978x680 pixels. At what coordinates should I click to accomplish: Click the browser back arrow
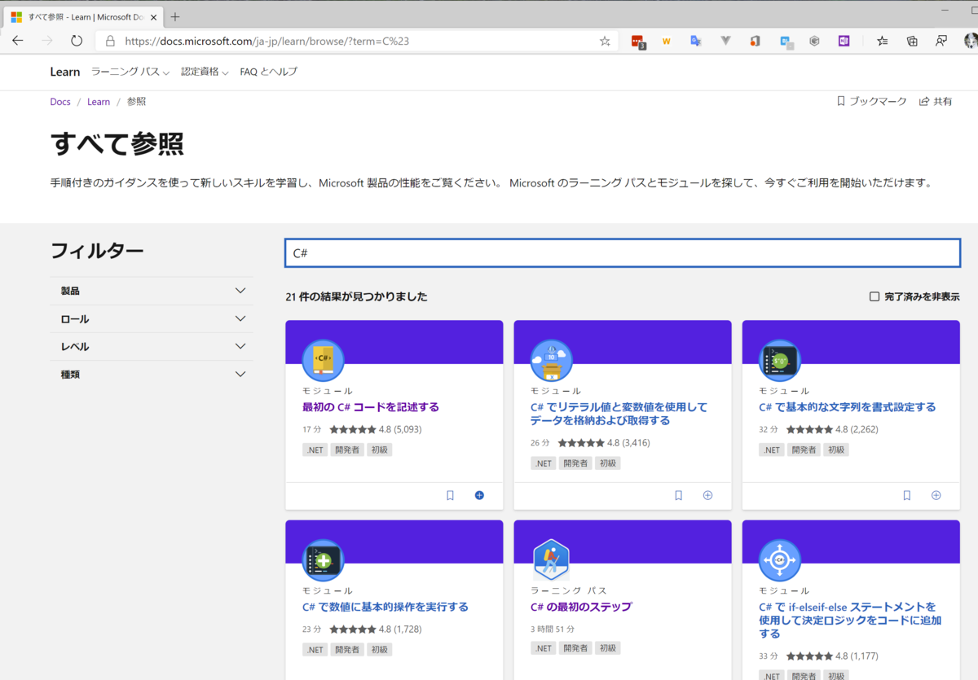point(18,41)
